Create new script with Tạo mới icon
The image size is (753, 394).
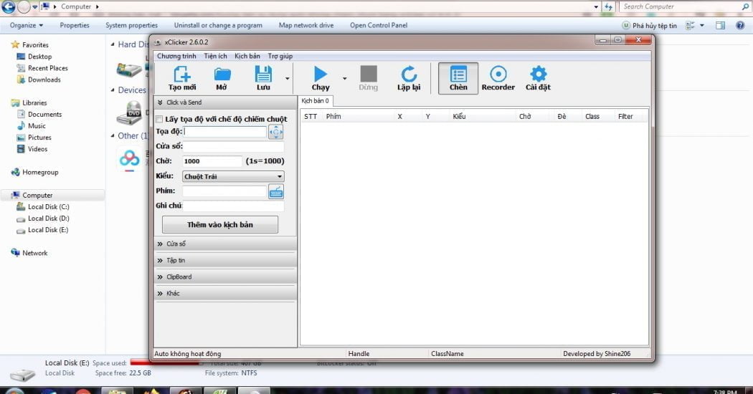tap(182, 78)
